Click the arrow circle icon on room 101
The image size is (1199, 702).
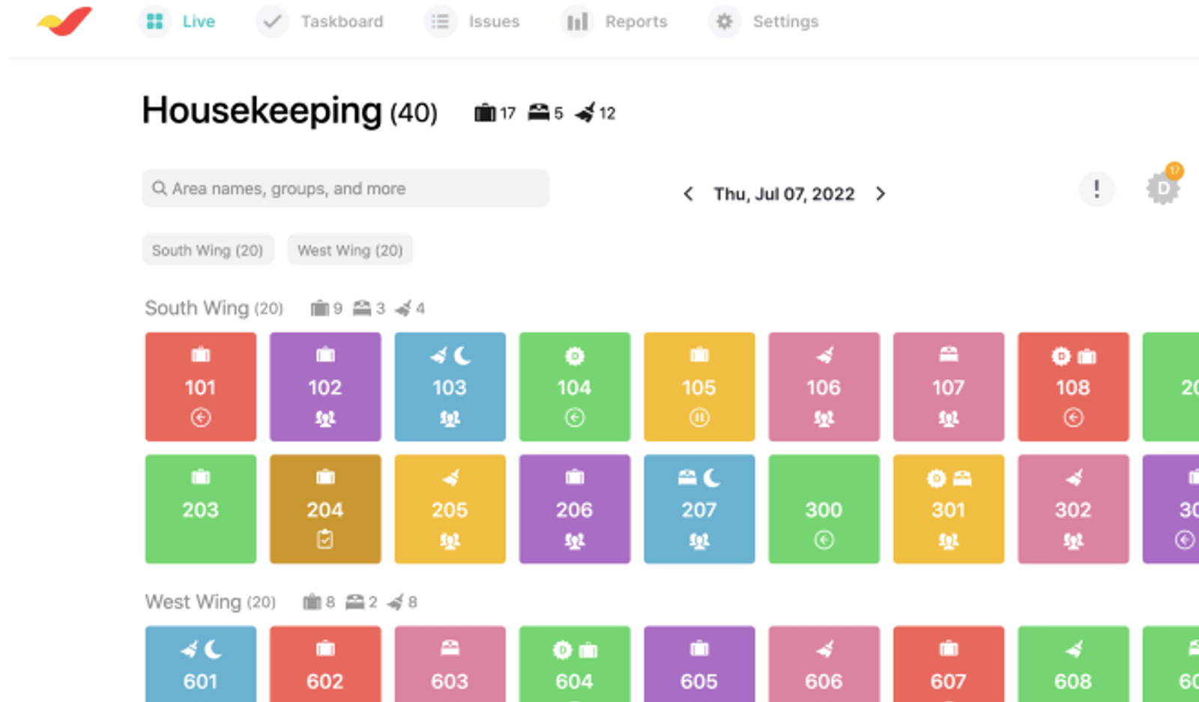201,417
